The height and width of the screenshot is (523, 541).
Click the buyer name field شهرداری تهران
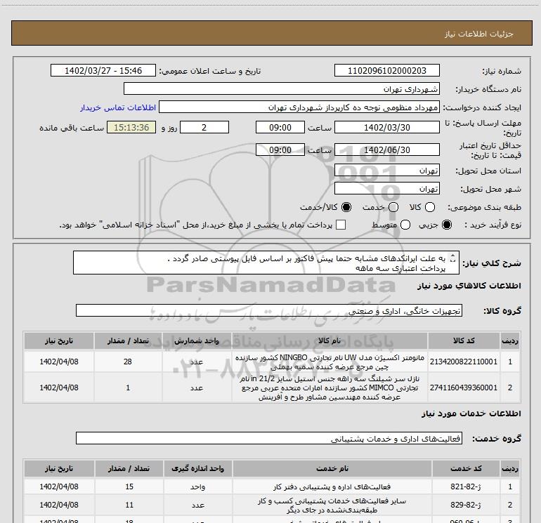[x=282, y=88]
